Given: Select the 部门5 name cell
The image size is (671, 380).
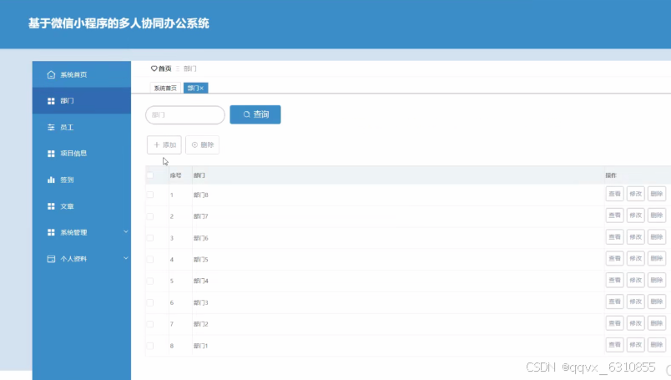Looking at the screenshot, I should (200, 260).
